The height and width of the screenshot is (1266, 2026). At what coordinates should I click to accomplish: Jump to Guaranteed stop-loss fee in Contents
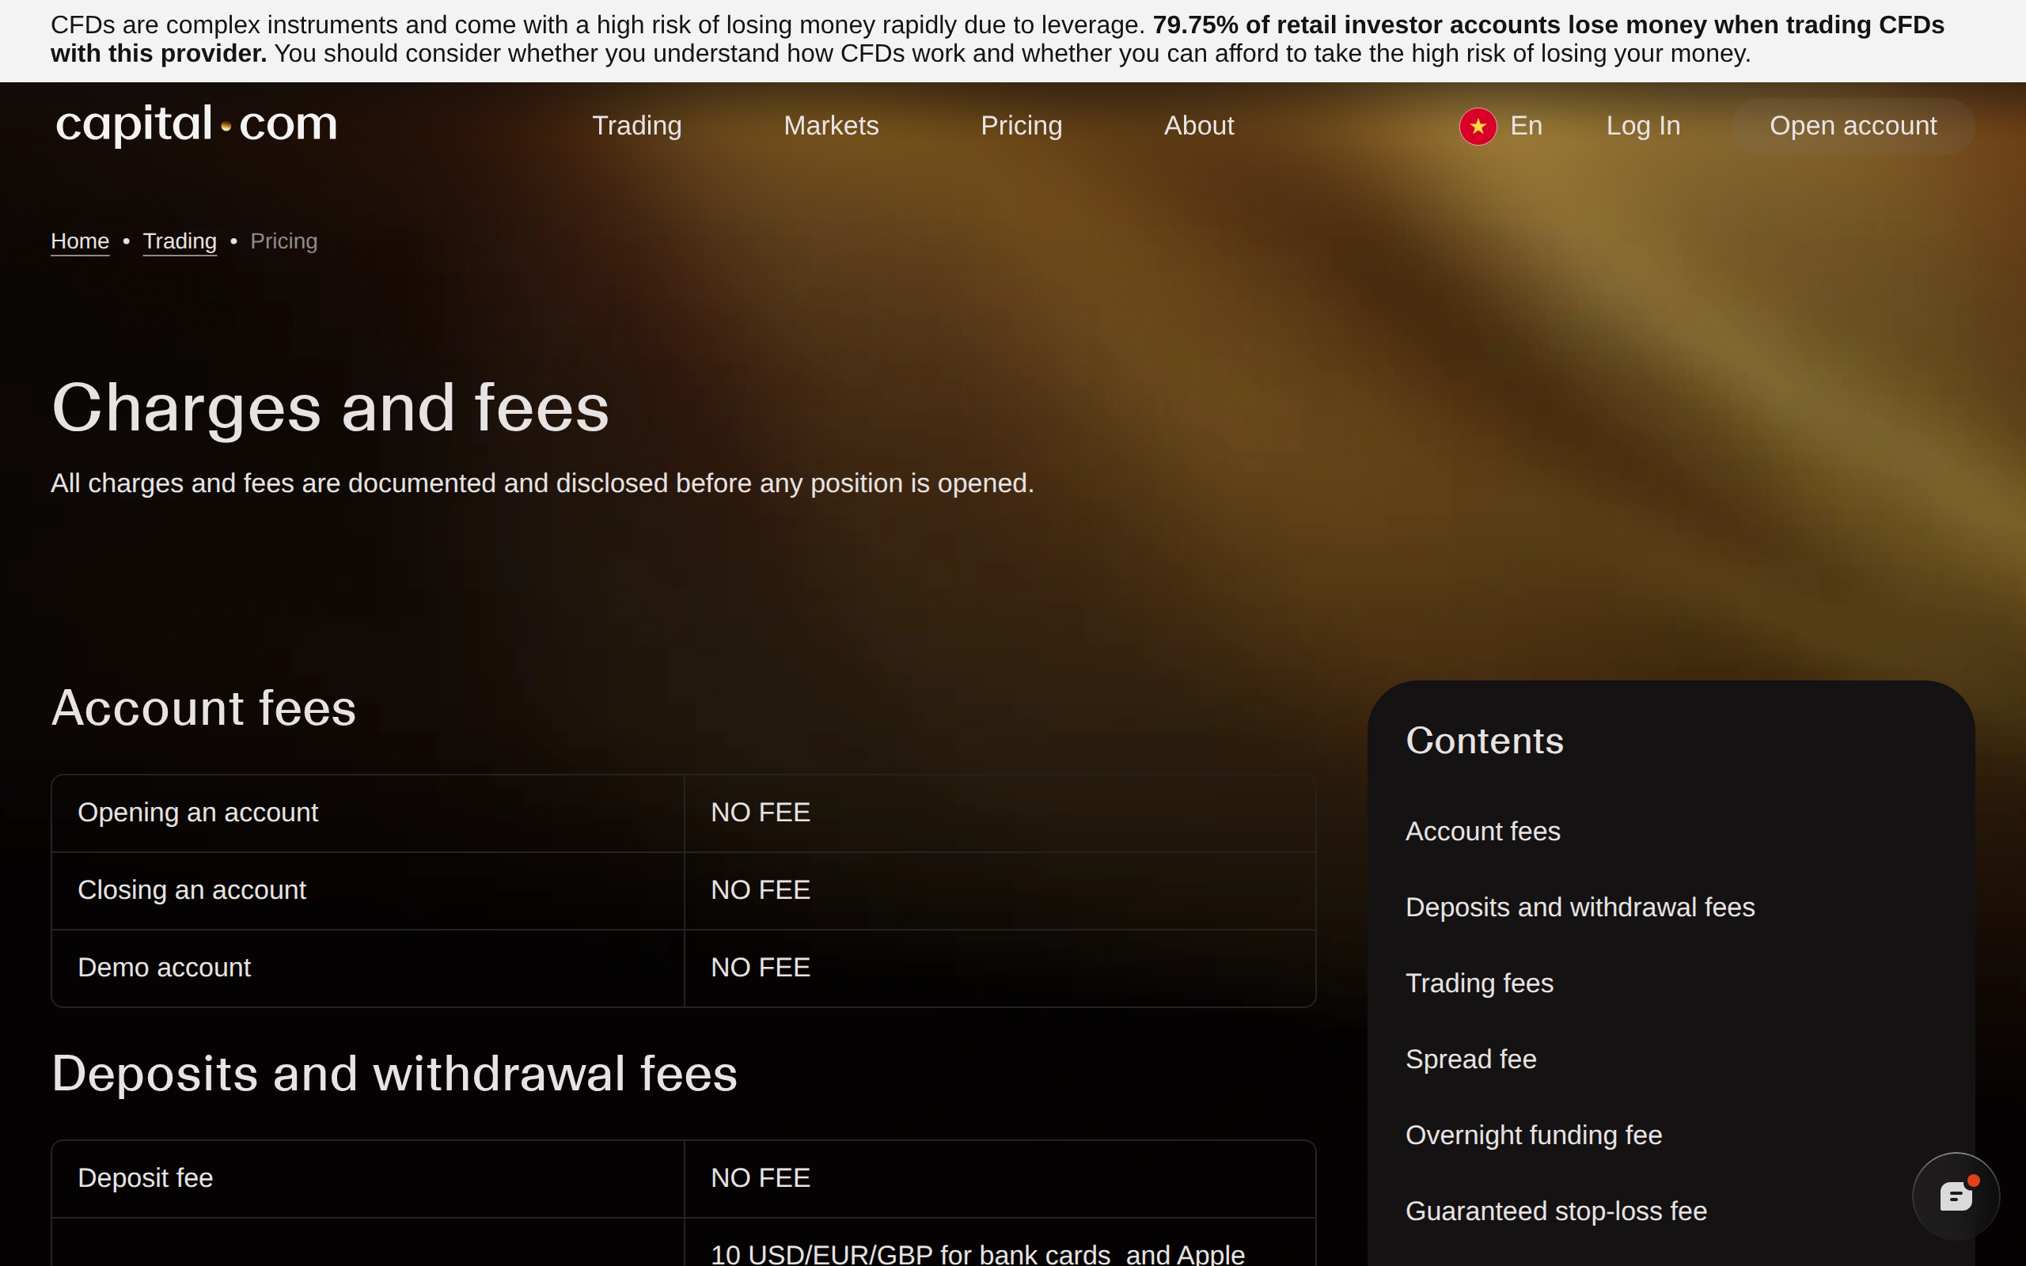[x=1557, y=1211]
